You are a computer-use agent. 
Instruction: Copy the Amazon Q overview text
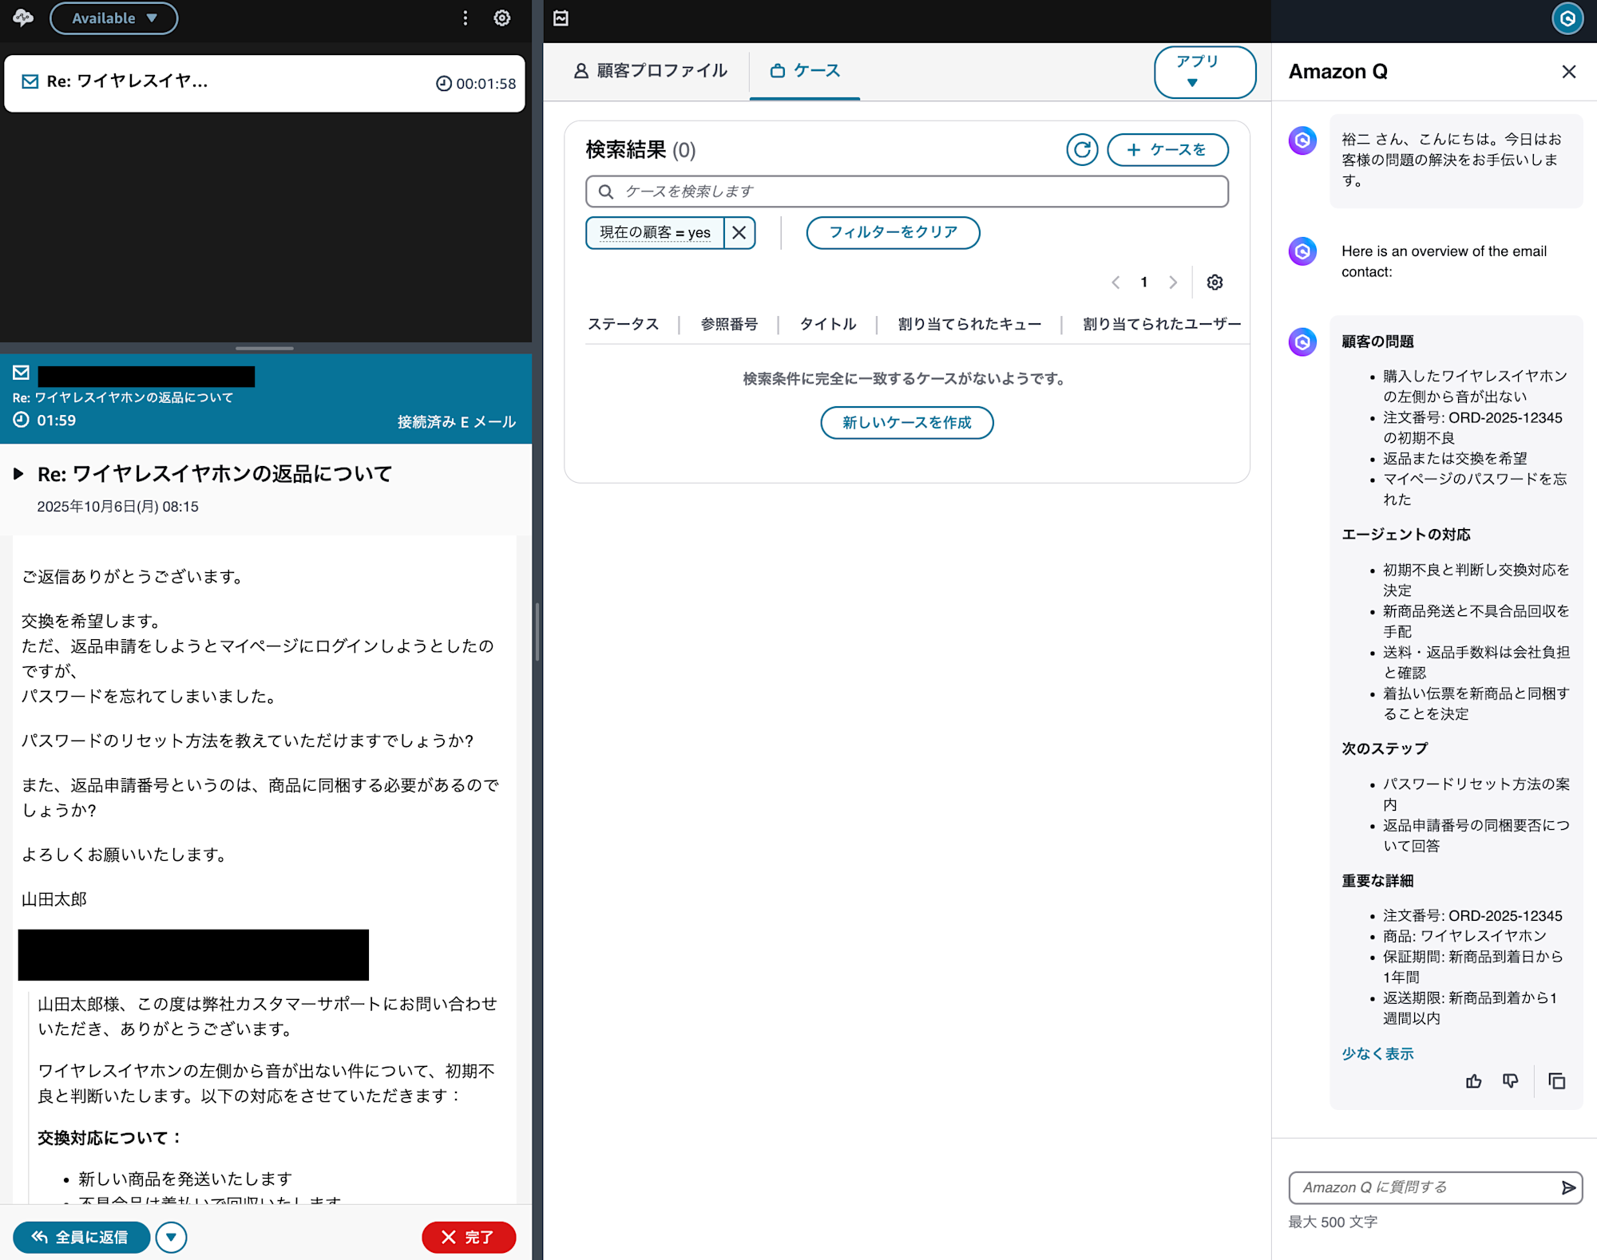[1556, 1081]
